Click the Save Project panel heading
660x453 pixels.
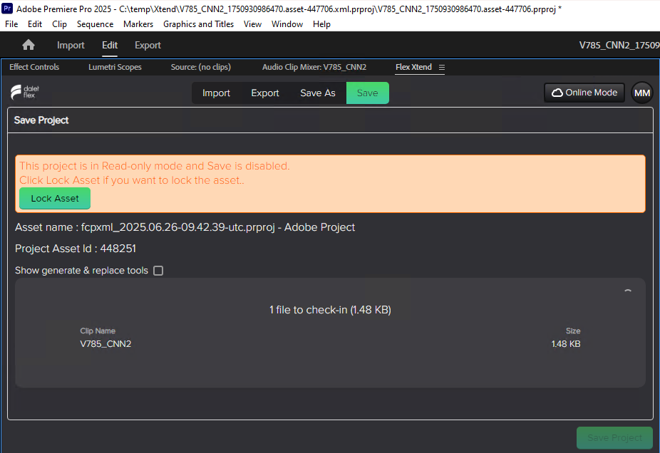(x=41, y=120)
